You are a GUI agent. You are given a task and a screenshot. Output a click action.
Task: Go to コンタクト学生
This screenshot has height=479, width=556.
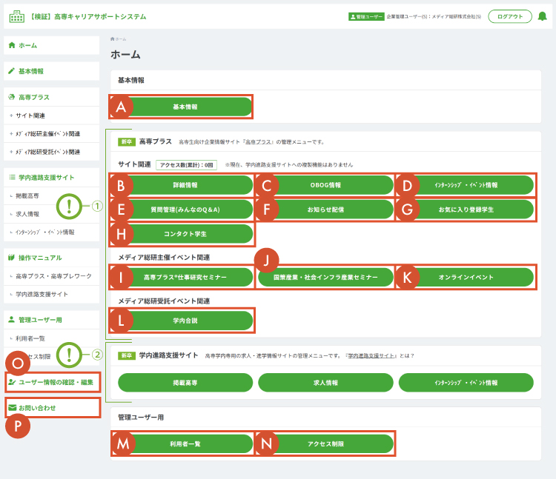click(185, 234)
